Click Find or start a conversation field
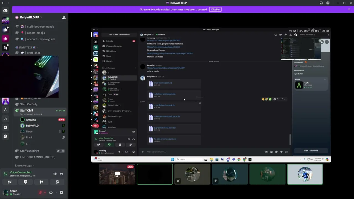354x199 pixels. coord(119,35)
